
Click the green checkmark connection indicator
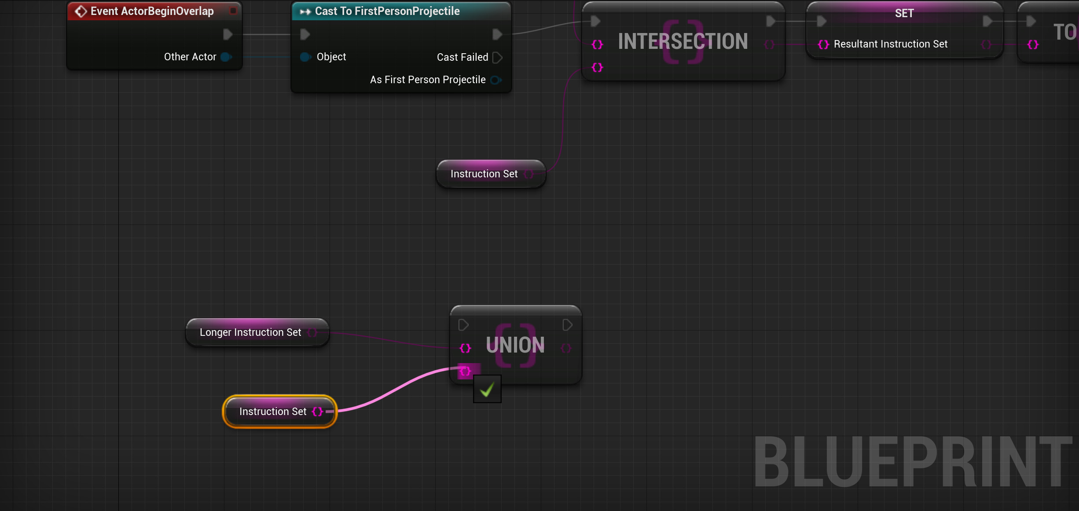pyautogui.click(x=487, y=389)
